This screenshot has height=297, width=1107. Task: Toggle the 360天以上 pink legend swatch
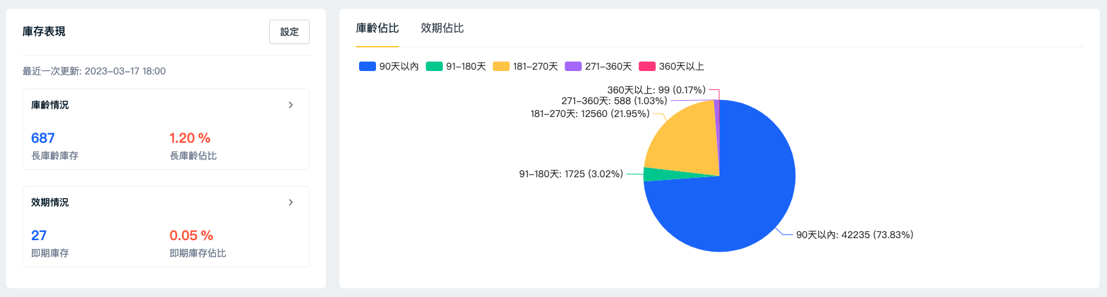coord(647,66)
